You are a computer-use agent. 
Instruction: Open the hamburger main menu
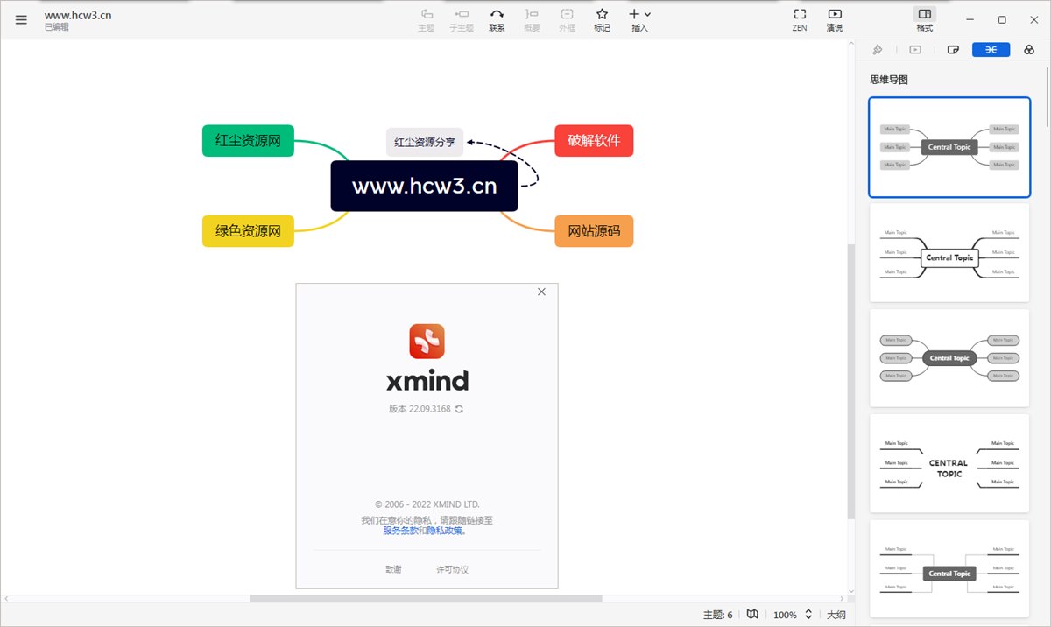point(21,19)
